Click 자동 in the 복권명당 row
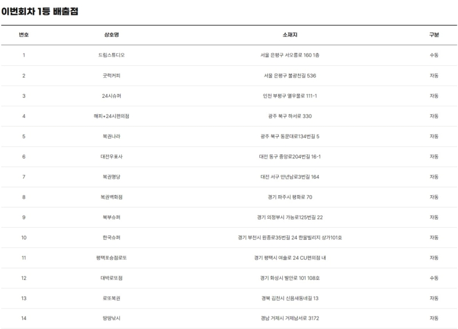The image size is (458, 329). (434, 177)
